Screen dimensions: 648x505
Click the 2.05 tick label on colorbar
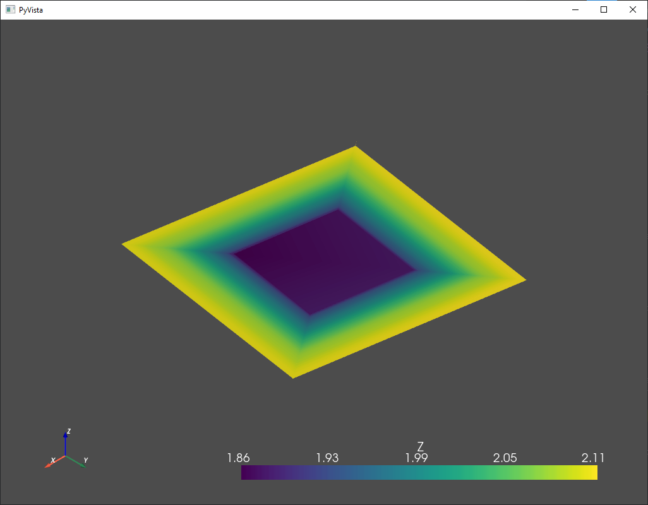505,457
